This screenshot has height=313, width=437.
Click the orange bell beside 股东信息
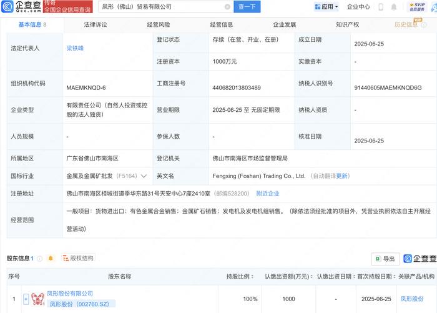(51, 258)
